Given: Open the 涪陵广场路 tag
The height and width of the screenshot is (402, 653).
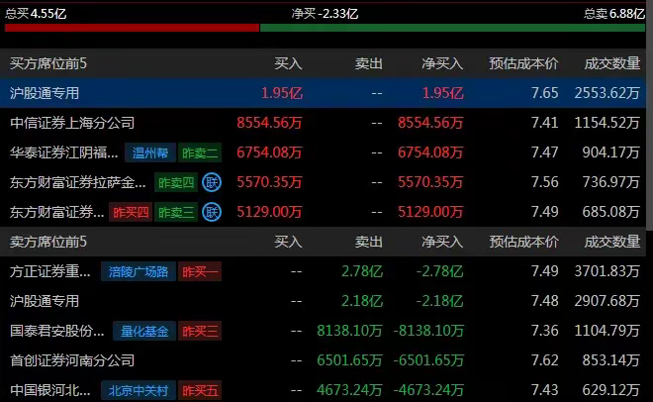Looking at the screenshot, I should coord(139,271).
